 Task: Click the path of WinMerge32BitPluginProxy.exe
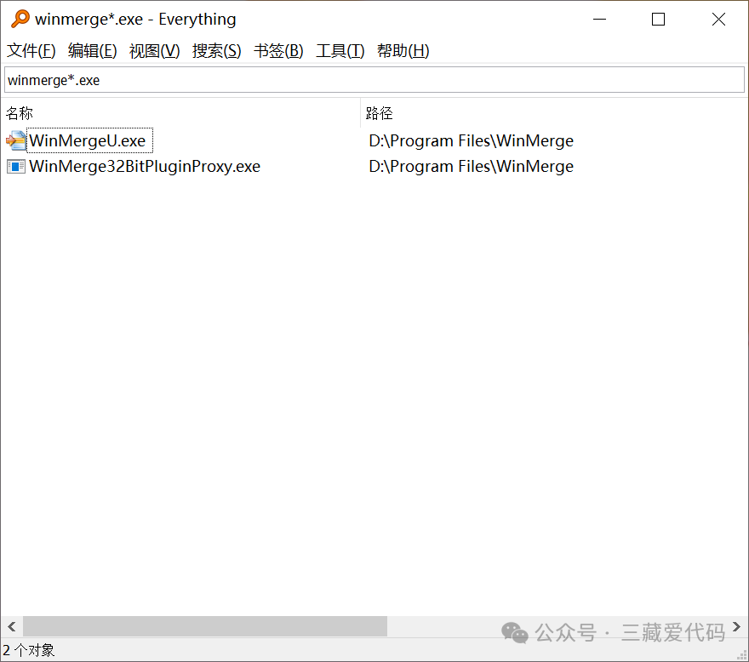coord(471,166)
